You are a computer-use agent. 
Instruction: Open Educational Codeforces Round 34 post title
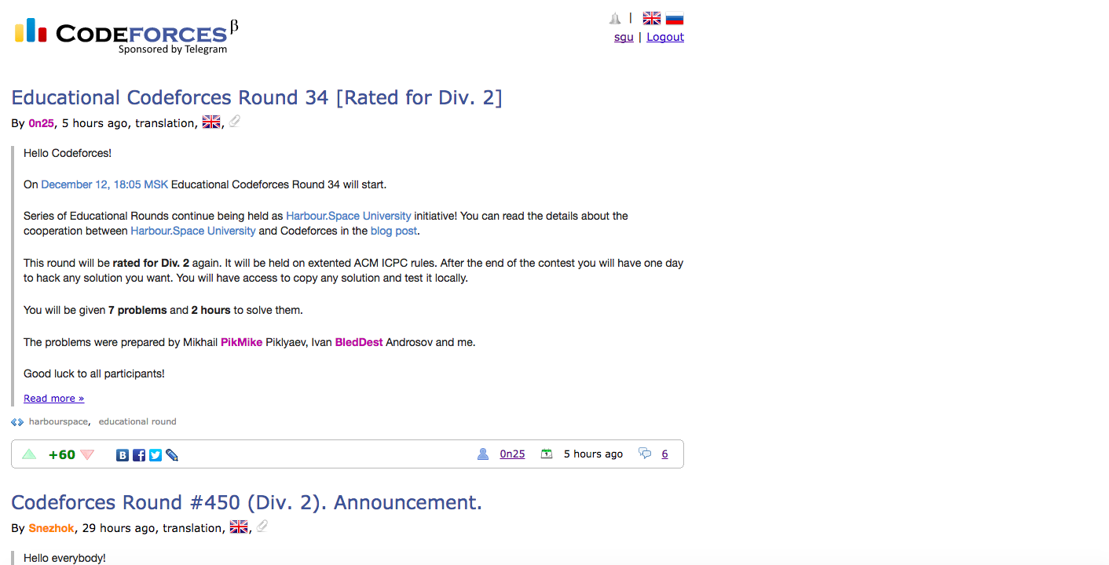(x=257, y=97)
